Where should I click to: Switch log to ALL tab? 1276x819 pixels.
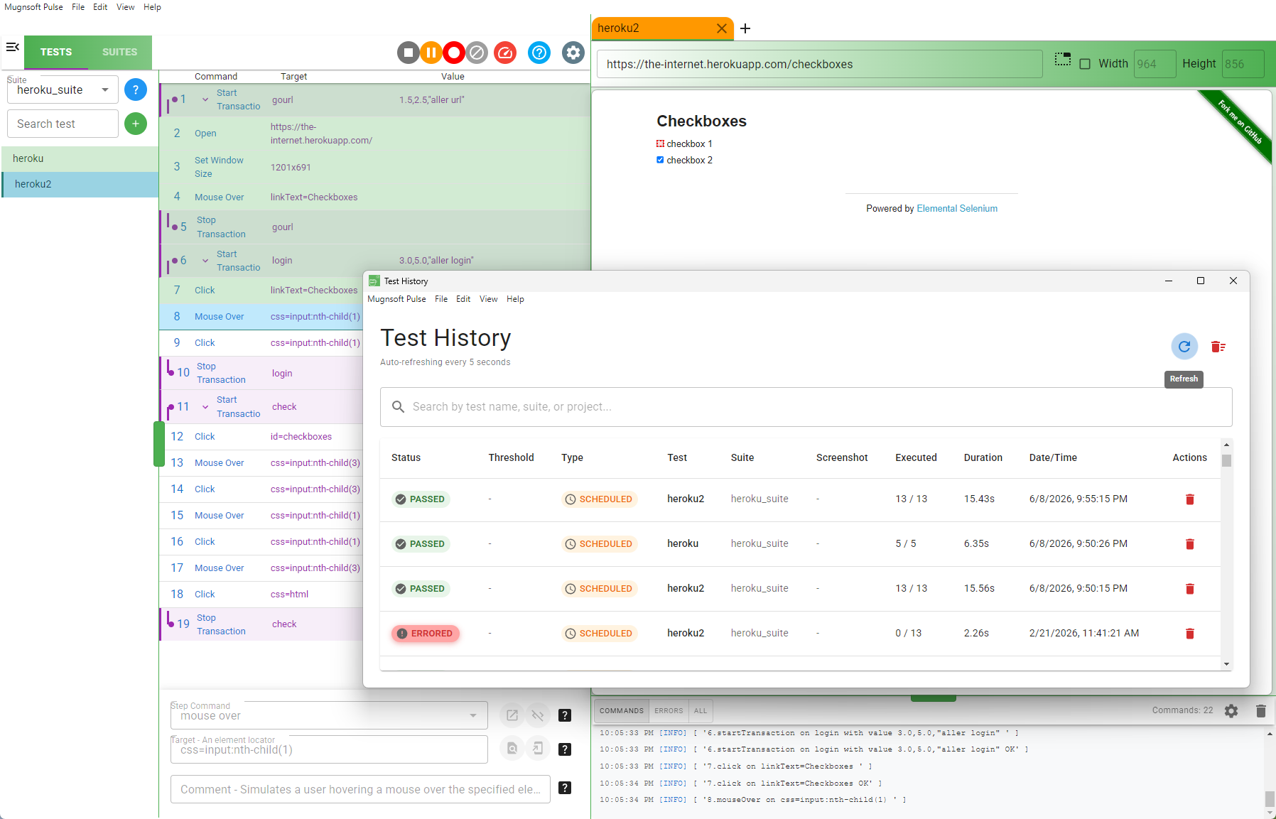coord(701,710)
